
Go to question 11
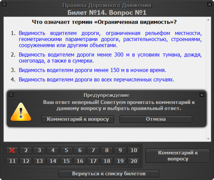12,161
